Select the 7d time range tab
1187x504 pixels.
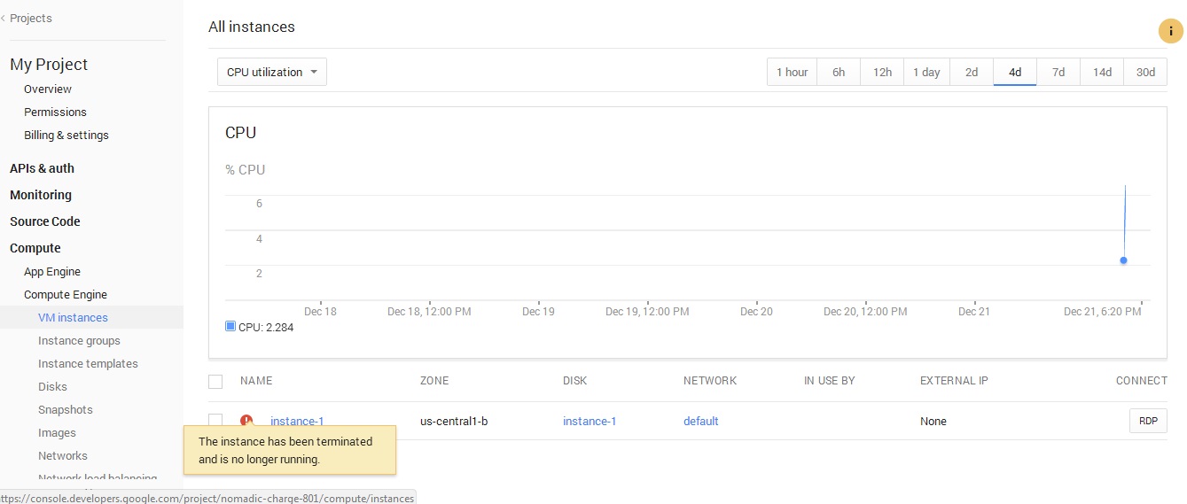pos(1058,72)
